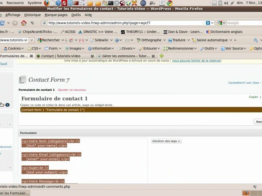
Task: Click the Saisie automatique button
Action: pos(210,40)
